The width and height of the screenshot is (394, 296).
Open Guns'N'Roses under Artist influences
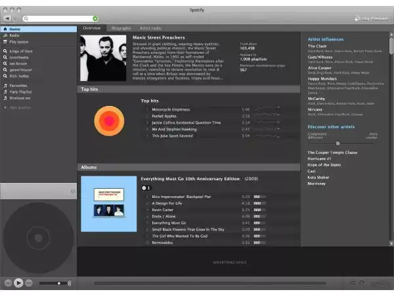pos(320,57)
